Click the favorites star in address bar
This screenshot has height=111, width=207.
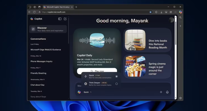click(x=150, y=12)
